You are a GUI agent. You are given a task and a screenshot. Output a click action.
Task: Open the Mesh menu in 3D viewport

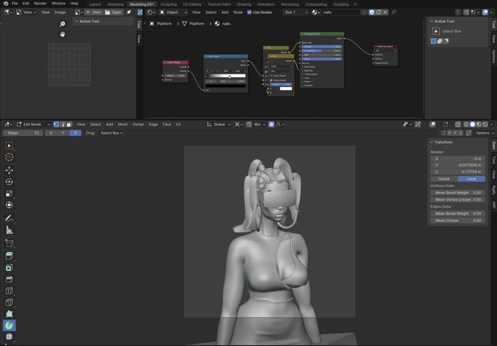click(x=123, y=124)
